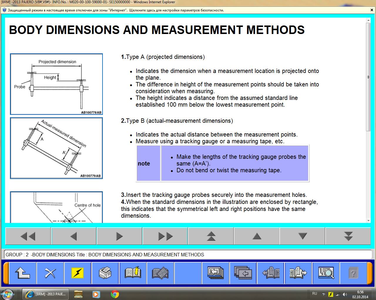Viewport: 376px width, 300px height.
Task: Click the yellow lightning bolt toolbar icon
Action: click(x=78, y=273)
